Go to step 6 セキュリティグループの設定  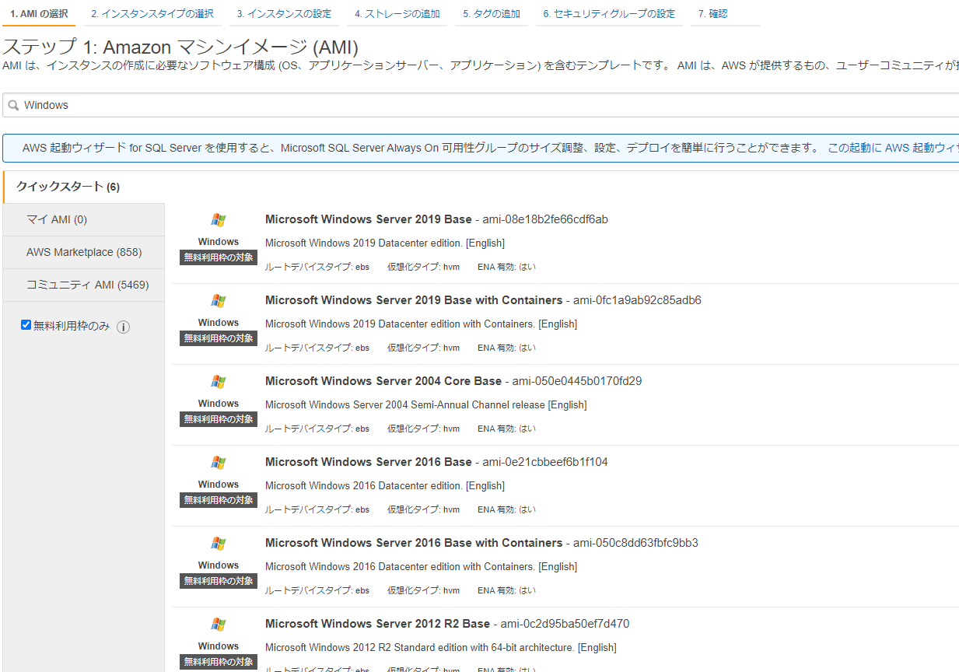coord(609,14)
